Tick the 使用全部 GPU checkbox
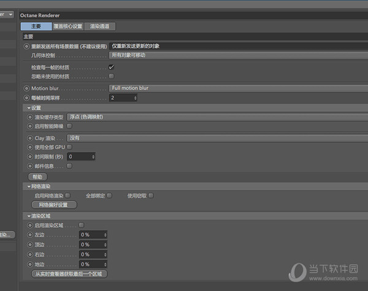The width and height of the screenshot is (368, 291). pyautogui.click(x=69, y=147)
